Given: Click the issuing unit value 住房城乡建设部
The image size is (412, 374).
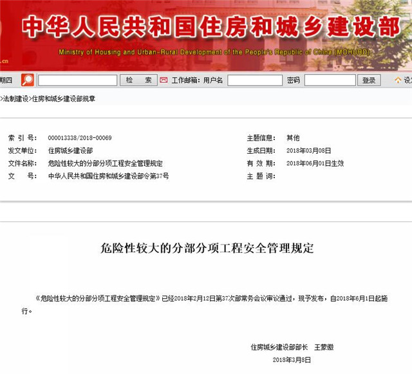Looking at the screenshot, I should [70, 151].
